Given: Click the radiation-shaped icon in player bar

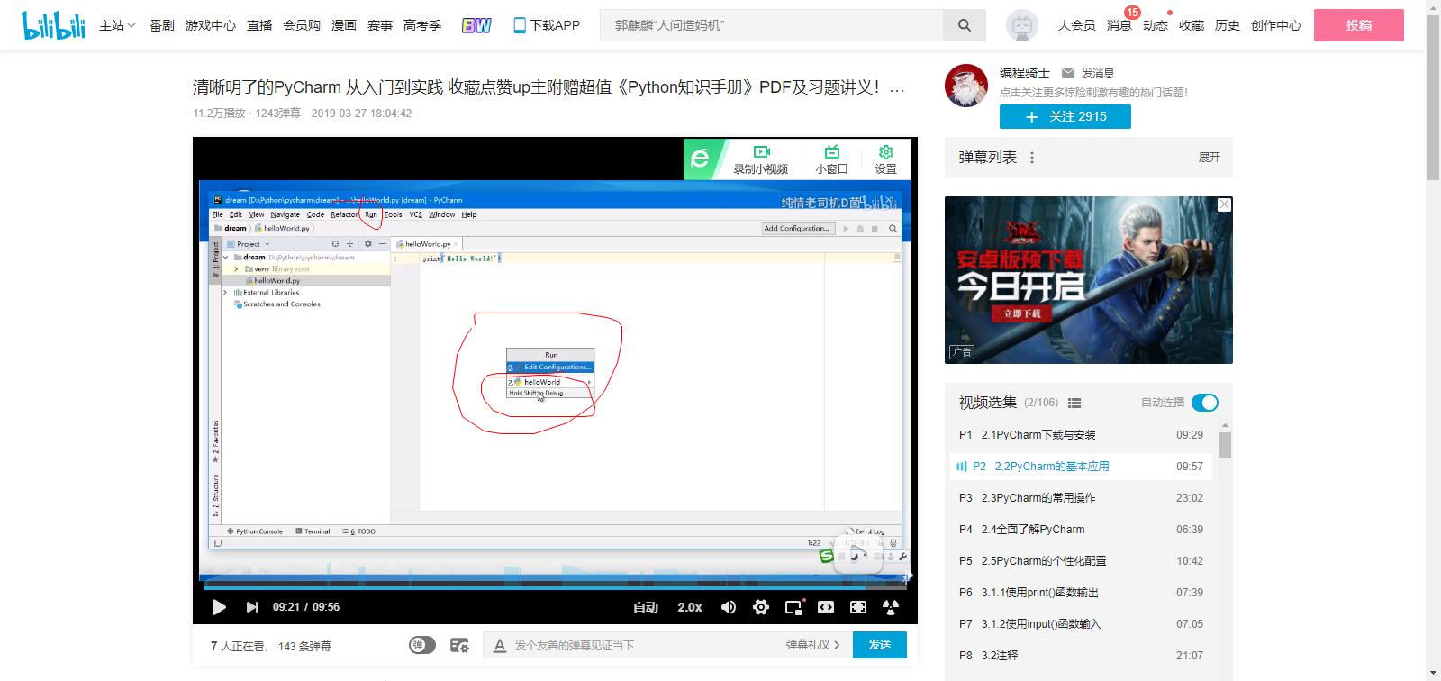Looking at the screenshot, I should (x=891, y=607).
